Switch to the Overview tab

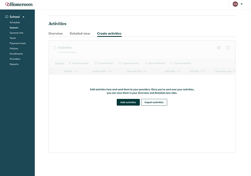[x=56, y=33]
